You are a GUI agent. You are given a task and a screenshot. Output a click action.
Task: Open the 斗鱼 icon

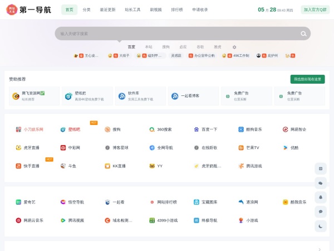[x=63, y=166]
